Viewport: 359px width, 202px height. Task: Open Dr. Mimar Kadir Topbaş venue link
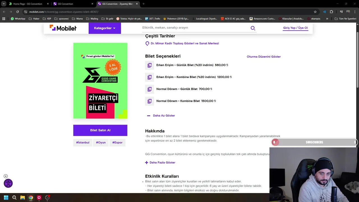pyautogui.click(x=185, y=43)
